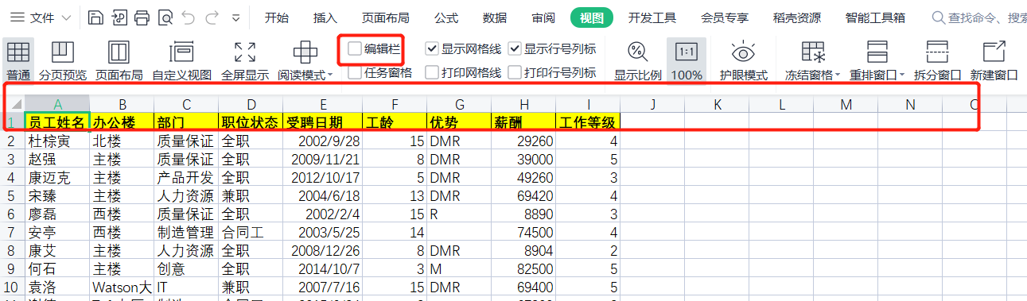
Task: Expand the 阅读模式 dropdown arrow
Action: coord(331,75)
